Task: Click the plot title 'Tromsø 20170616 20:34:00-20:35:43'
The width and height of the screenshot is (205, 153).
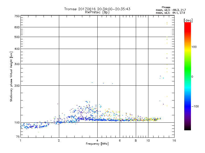Action: [97, 9]
